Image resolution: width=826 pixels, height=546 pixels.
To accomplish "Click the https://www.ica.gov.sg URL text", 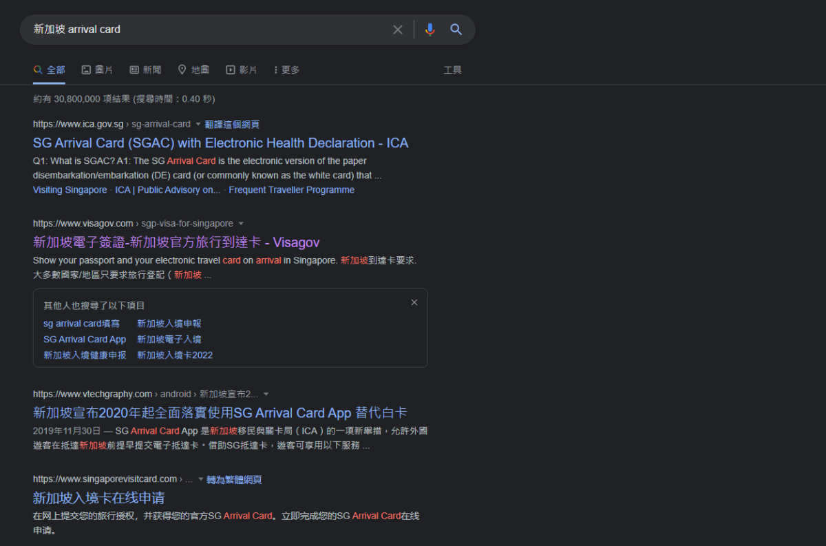I will (x=78, y=125).
